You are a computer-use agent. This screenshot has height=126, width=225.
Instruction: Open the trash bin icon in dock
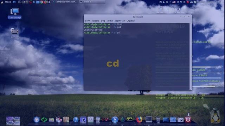[158, 120]
